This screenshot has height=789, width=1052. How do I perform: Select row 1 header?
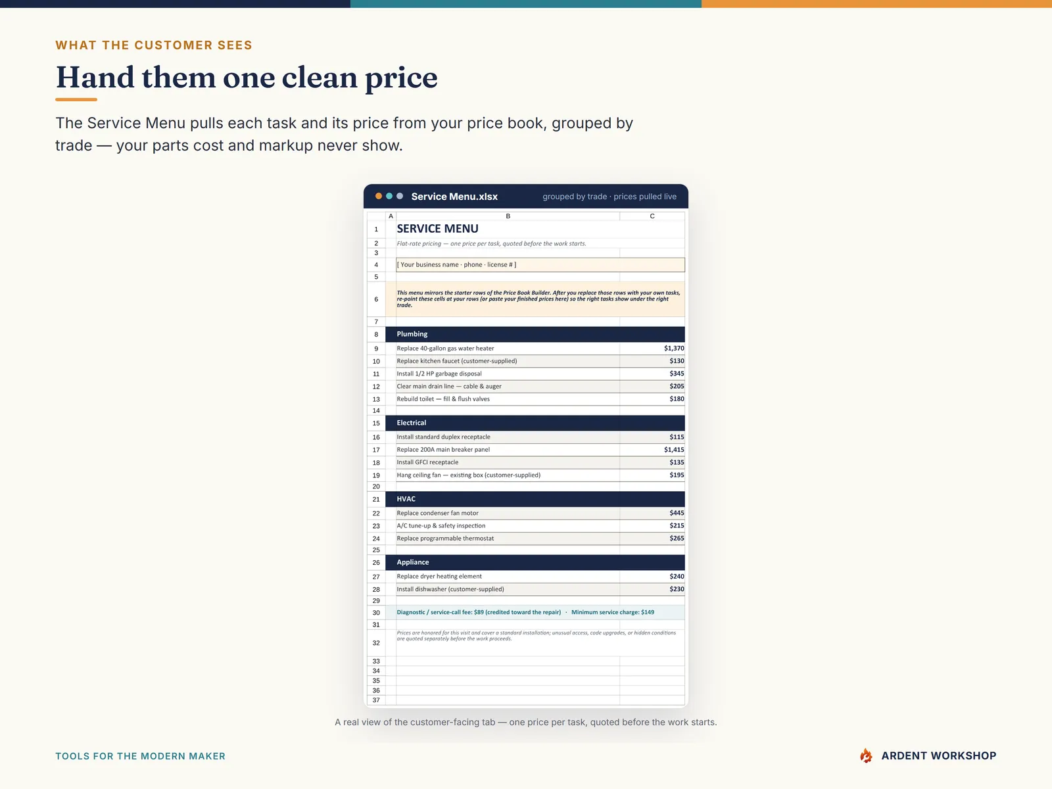coord(376,229)
